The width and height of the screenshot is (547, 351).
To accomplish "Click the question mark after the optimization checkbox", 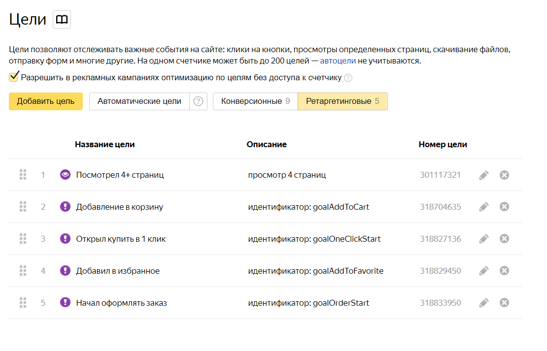I will click(348, 78).
